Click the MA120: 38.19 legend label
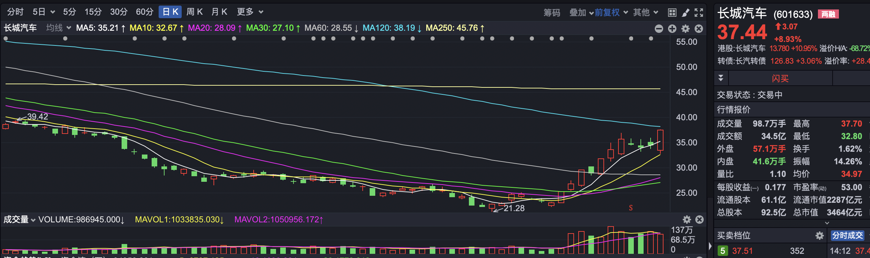 click(x=392, y=28)
